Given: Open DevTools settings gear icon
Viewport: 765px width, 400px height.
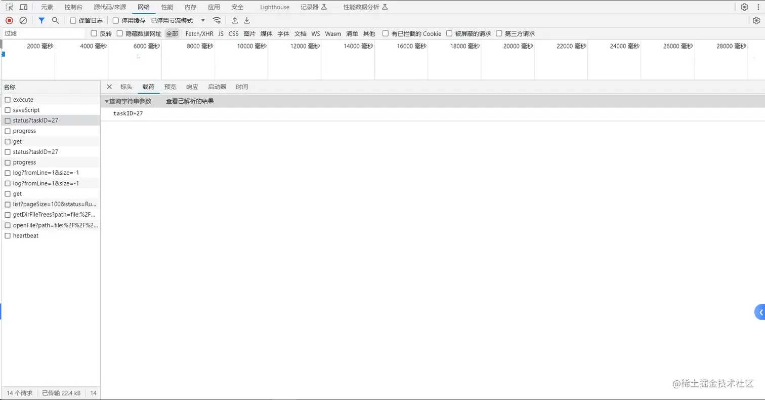Looking at the screenshot, I should 744,7.
